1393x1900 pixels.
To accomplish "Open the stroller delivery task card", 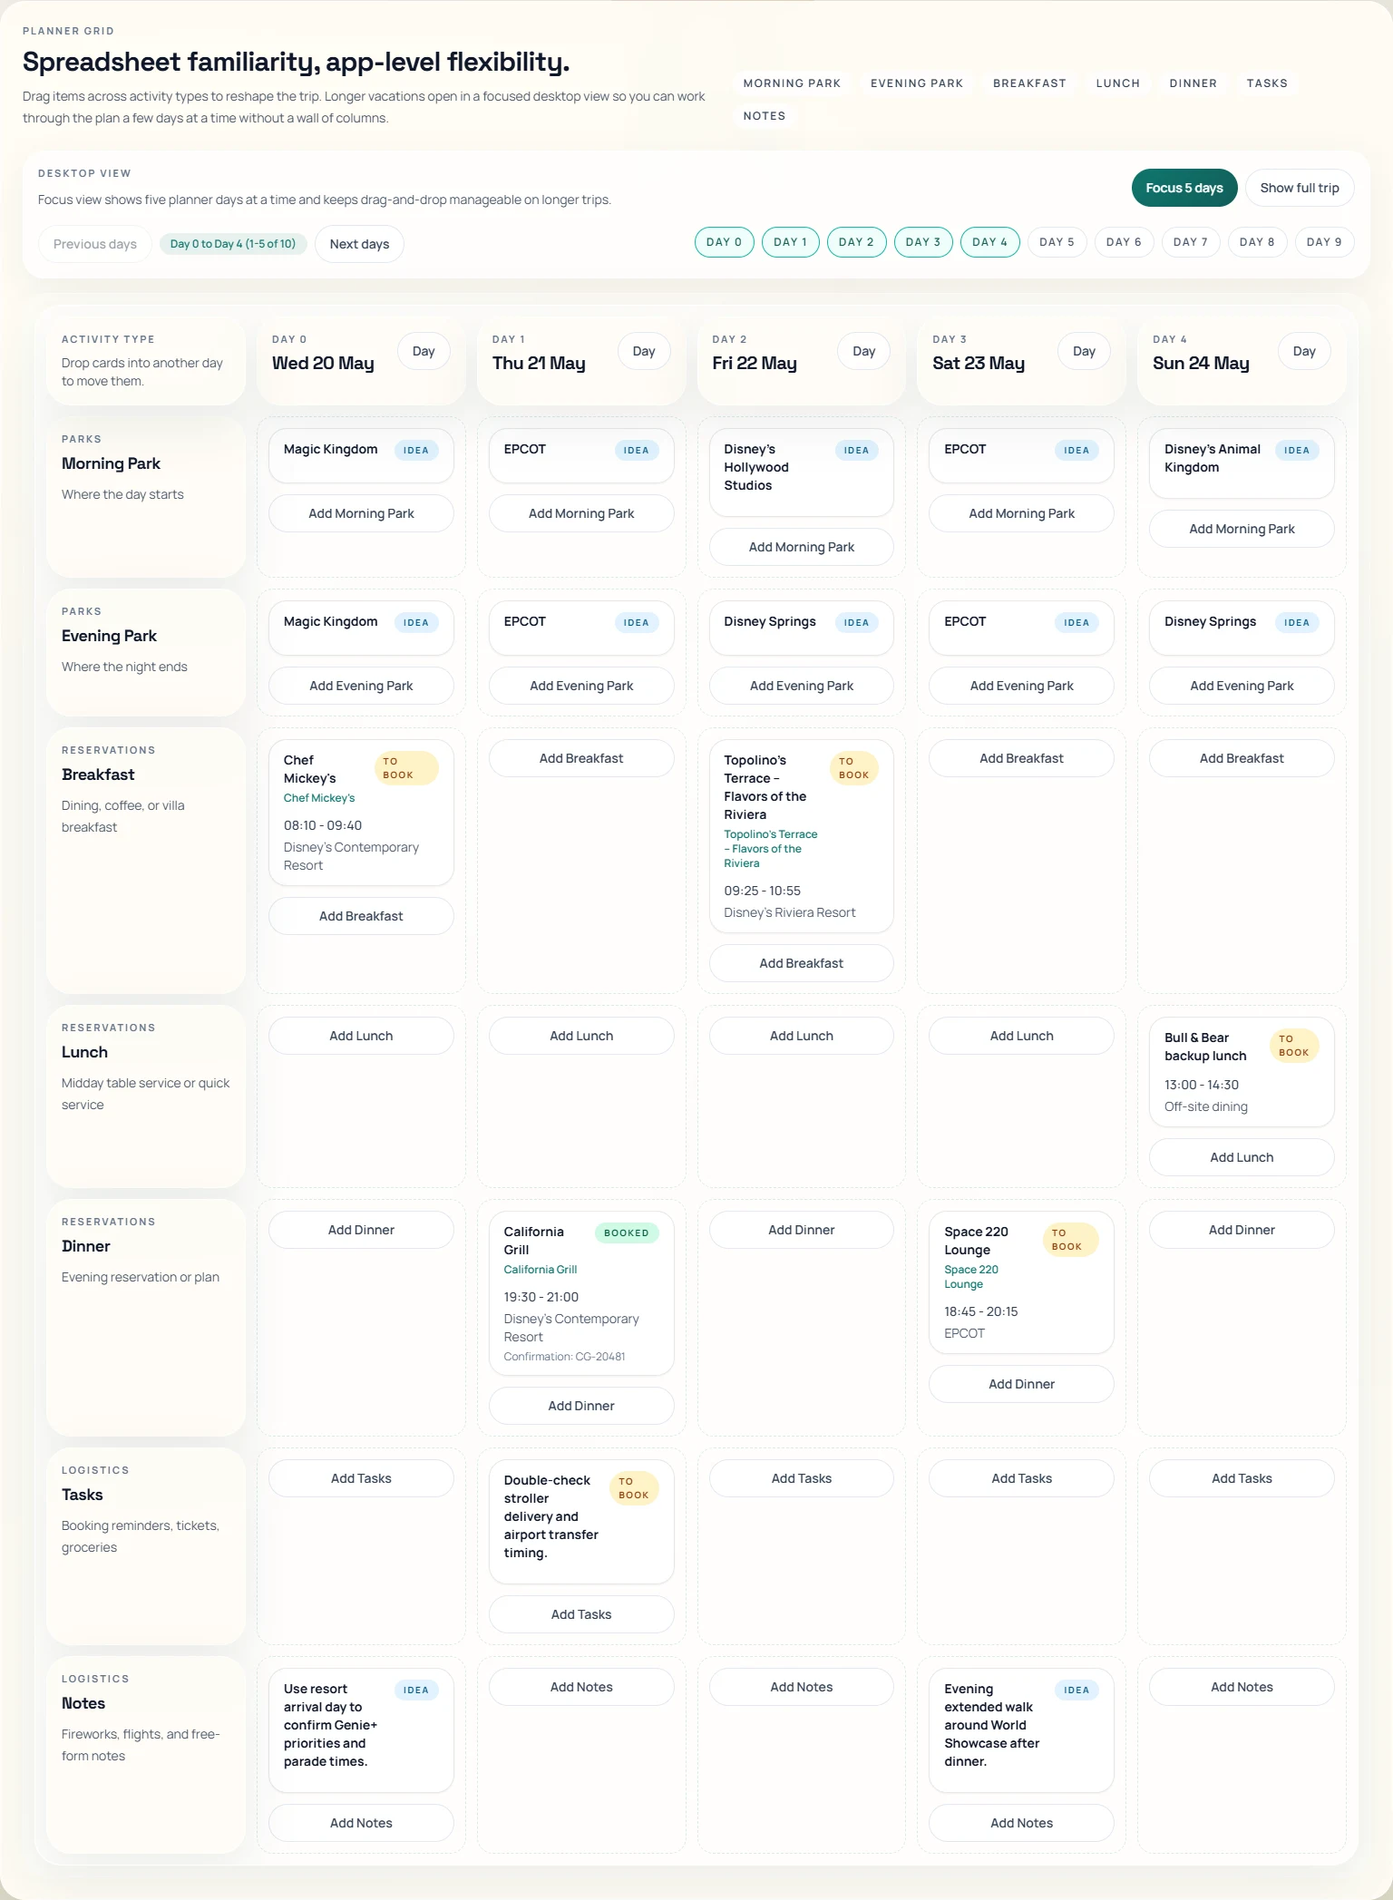I will click(x=581, y=1522).
